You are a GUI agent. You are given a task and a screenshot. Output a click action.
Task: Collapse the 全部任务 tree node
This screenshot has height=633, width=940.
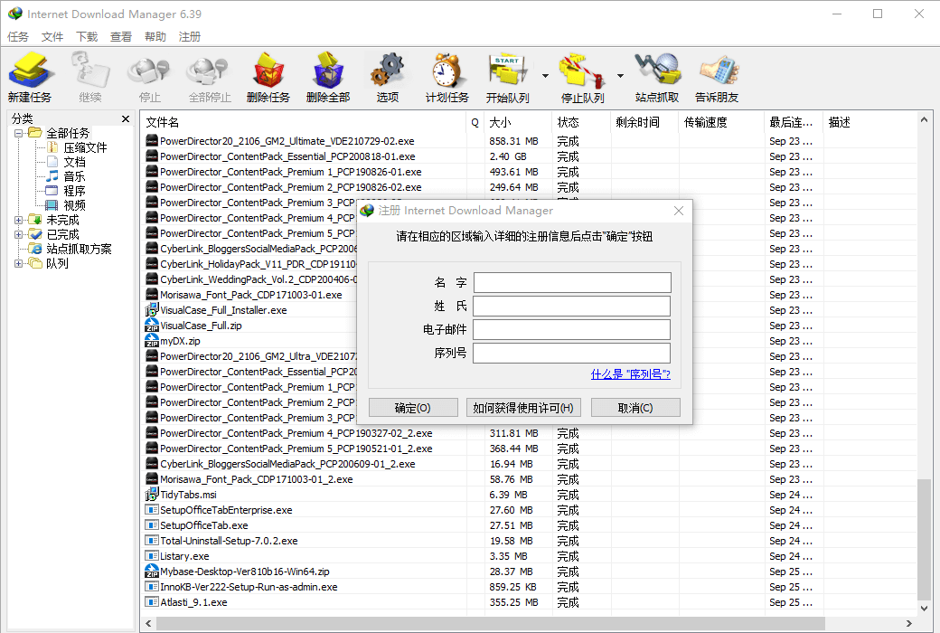click(19, 133)
